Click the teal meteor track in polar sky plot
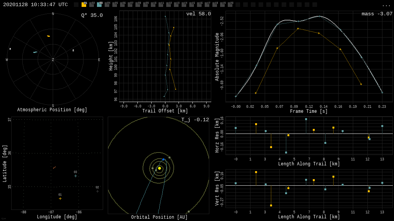The width and height of the screenshot is (394, 221). [35, 52]
